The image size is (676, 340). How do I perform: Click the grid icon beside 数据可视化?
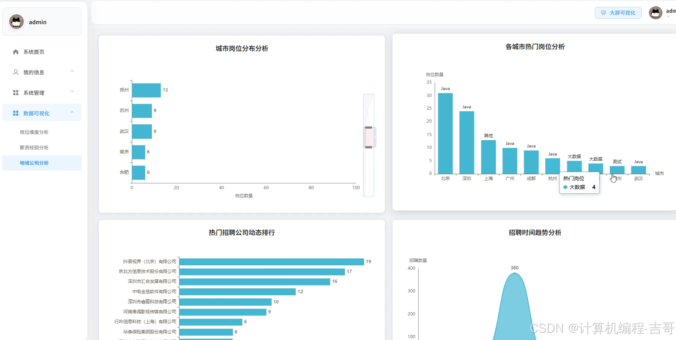point(16,113)
